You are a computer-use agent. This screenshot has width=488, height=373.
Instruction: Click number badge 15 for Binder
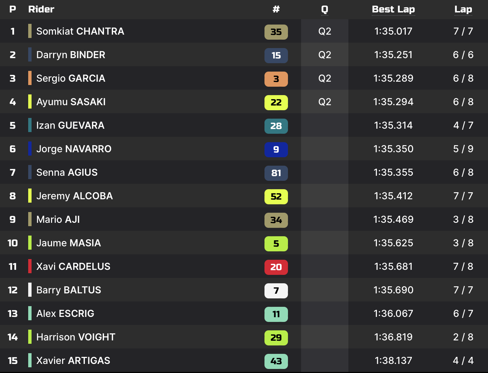276,55
